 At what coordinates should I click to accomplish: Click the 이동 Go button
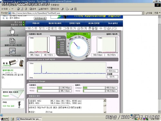[x=149, y=13]
